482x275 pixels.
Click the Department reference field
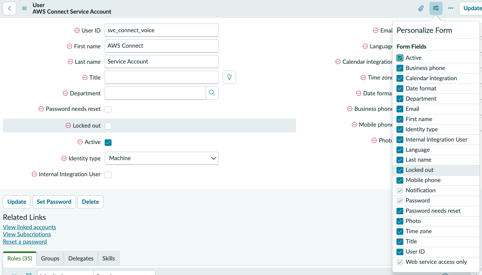(x=155, y=93)
